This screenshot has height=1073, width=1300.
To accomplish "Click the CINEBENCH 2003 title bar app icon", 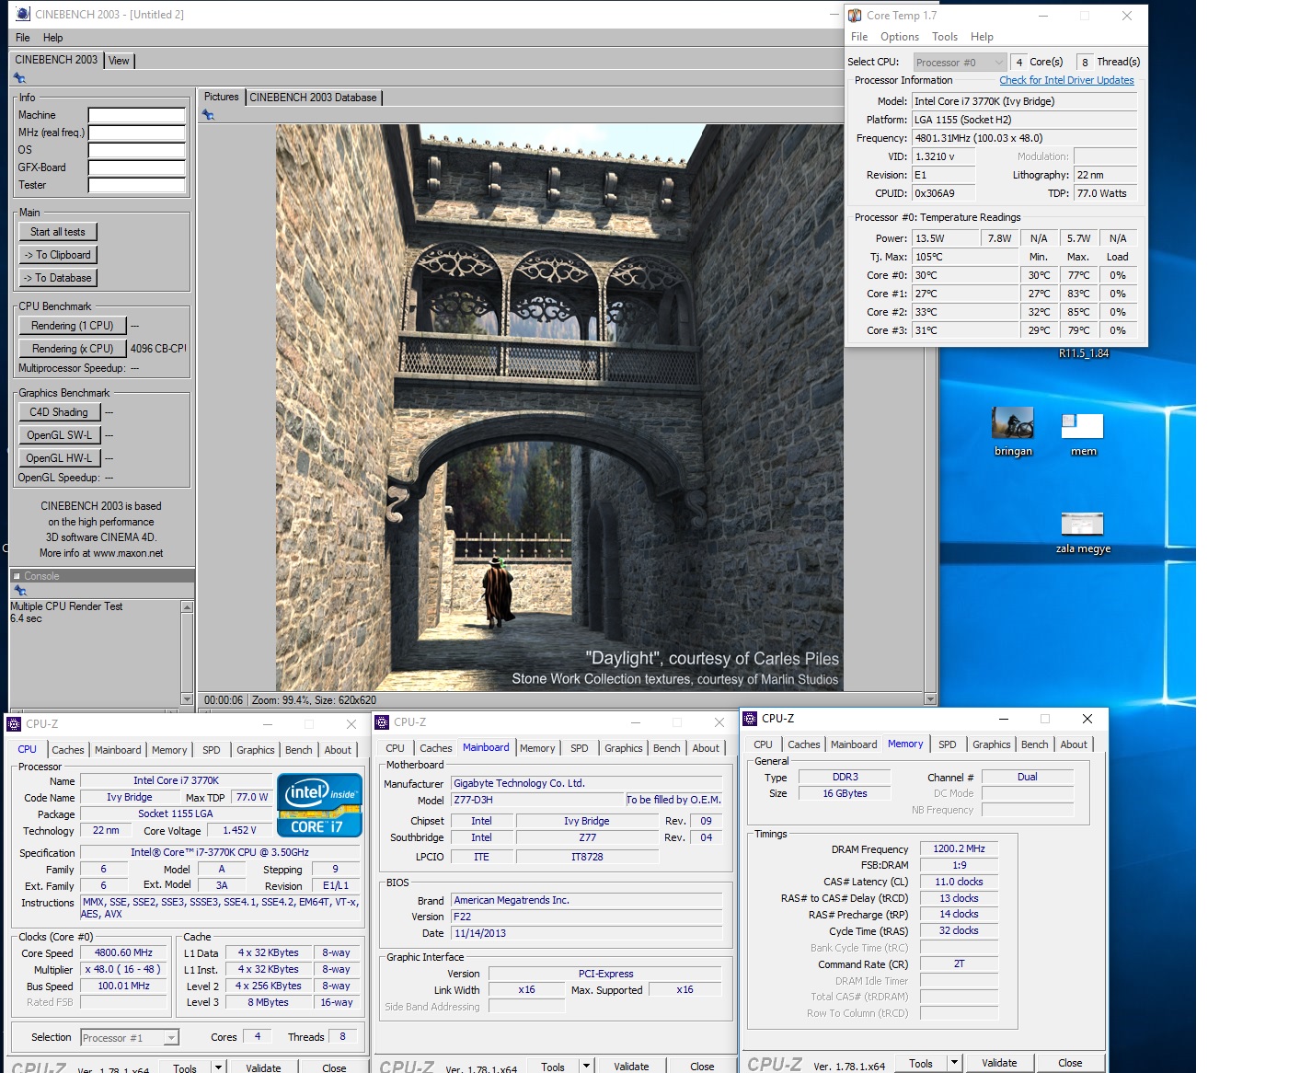I will tap(23, 15).
